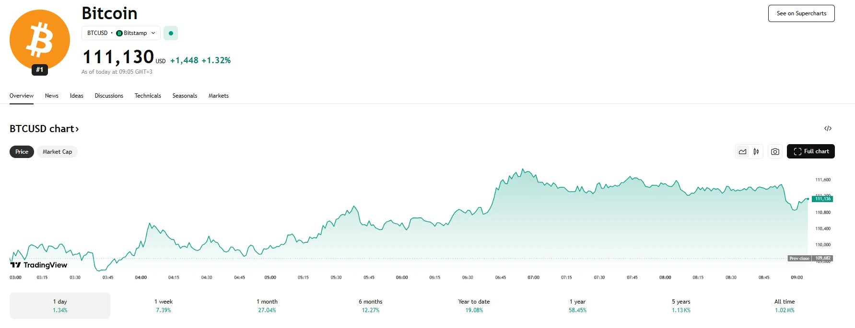The width and height of the screenshot is (855, 328).
Task: Click the Bitcoin logo icon
Action: point(40,40)
